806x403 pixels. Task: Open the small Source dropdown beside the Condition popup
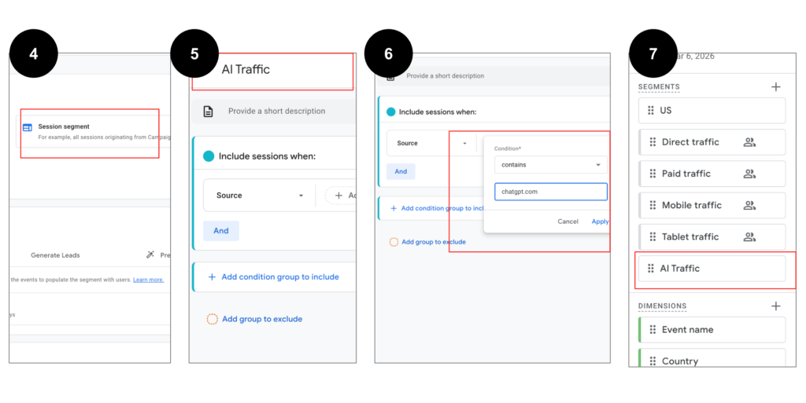pos(432,143)
